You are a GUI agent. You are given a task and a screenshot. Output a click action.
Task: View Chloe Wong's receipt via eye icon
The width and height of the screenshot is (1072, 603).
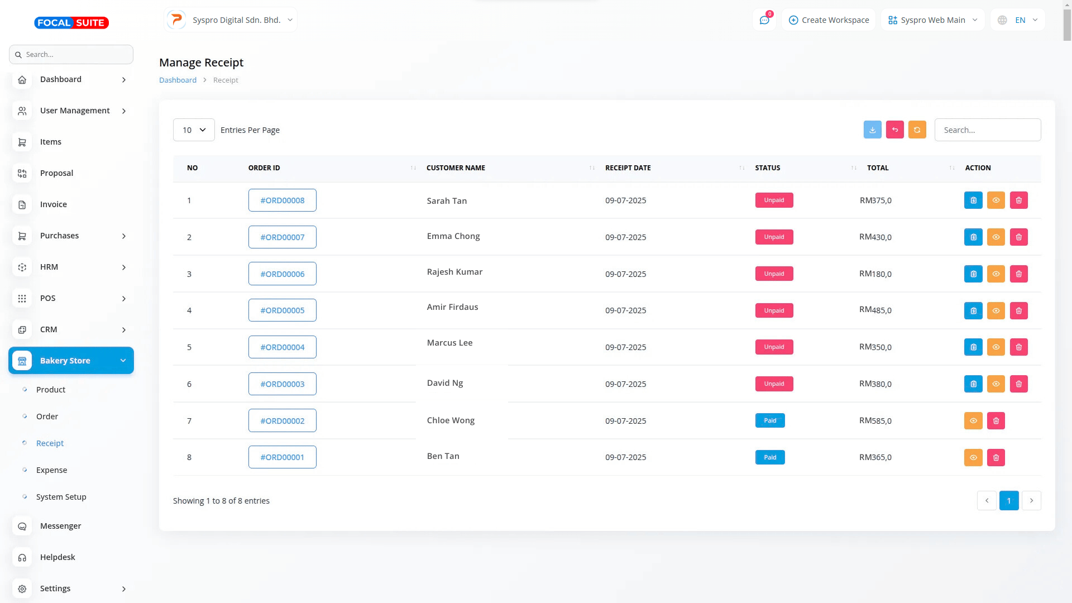click(973, 421)
